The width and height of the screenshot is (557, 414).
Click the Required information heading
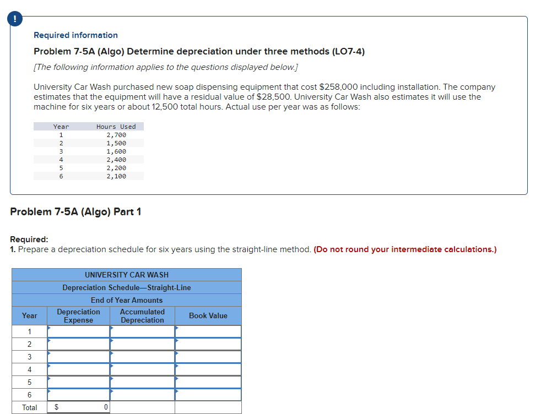(75, 35)
